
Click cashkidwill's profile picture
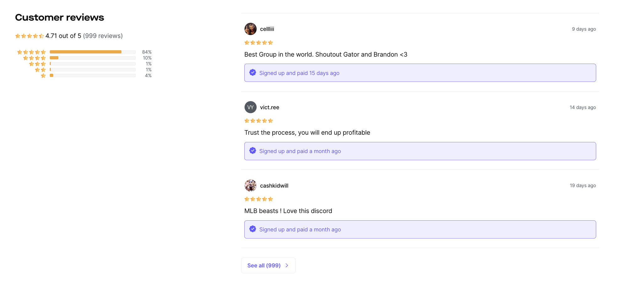[250, 185]
